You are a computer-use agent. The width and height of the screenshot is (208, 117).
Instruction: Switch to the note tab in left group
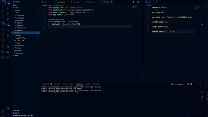point(45,2)
